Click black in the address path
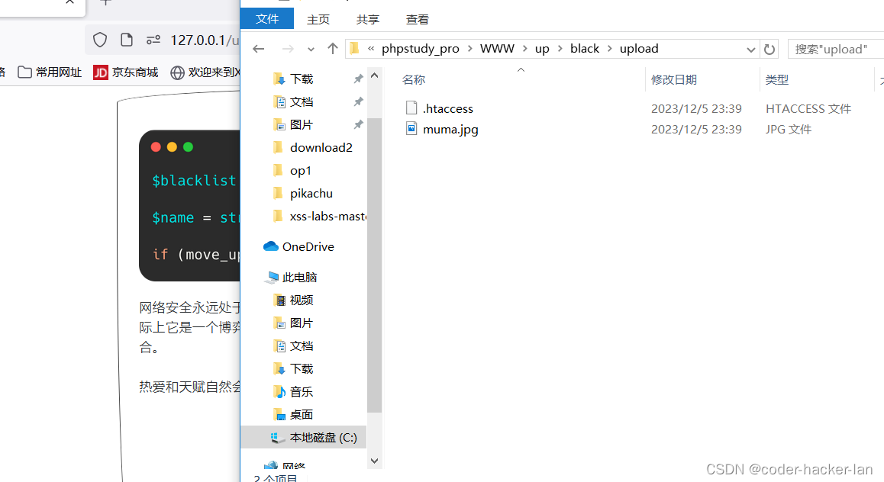The width and height of the screenshot is (884, 482). [x=585, y=49]
